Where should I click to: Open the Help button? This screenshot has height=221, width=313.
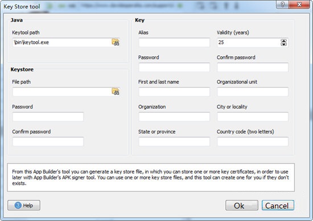click(x=24, y=205)
